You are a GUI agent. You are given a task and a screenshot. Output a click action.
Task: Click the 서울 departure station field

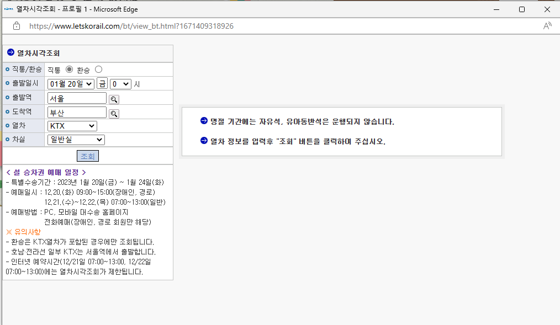pos(76,98)
